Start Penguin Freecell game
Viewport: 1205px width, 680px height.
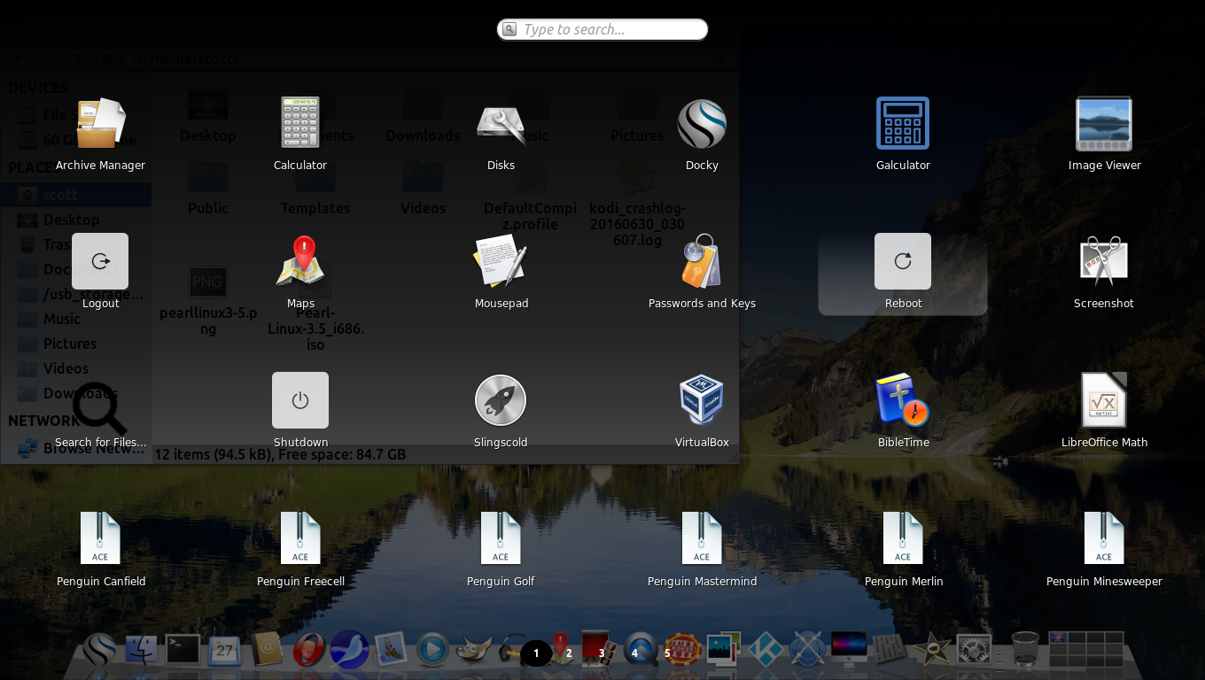click(300, 538)
